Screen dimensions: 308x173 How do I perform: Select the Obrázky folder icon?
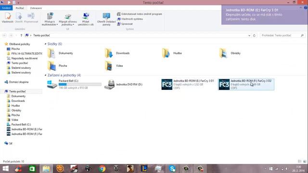(x=223, y=53)
